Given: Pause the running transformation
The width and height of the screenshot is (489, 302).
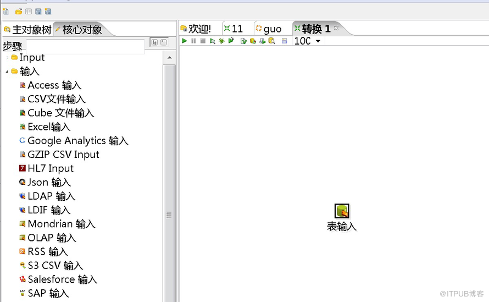Looking at the screenshot, I should tap(193, 41).
